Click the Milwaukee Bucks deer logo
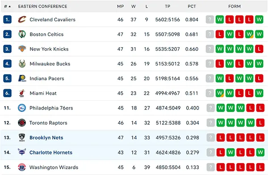Screen dimensions: 268x175 point(22,64)
